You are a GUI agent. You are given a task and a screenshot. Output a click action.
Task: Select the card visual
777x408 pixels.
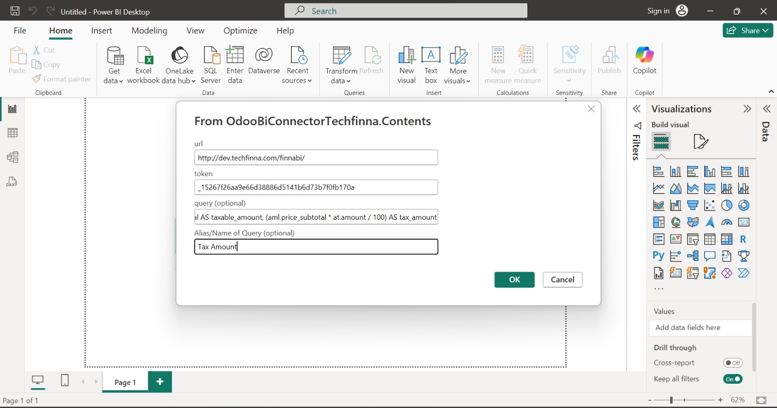(x=743, y=222)
